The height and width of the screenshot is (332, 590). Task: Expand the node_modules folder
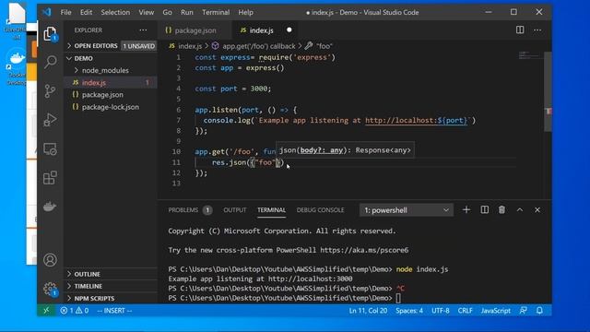[x=111, y=70]
